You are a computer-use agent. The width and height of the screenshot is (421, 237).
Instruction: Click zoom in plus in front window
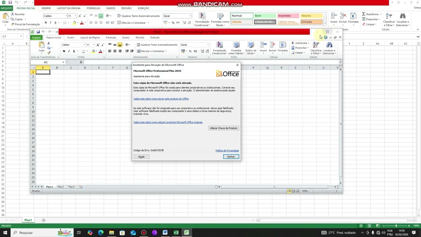point(336,191)
